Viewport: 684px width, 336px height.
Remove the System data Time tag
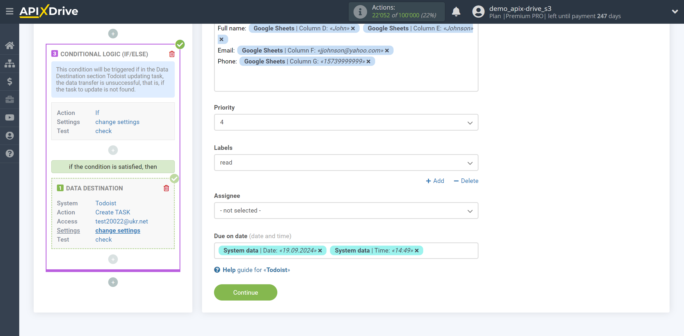pyautogui.click(x=417, y=251)
